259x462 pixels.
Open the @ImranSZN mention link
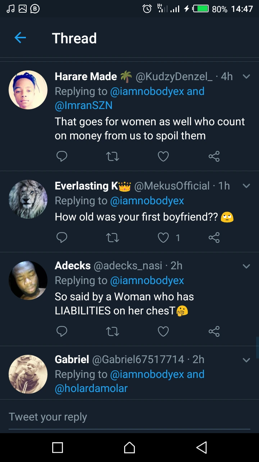point(83,105)
